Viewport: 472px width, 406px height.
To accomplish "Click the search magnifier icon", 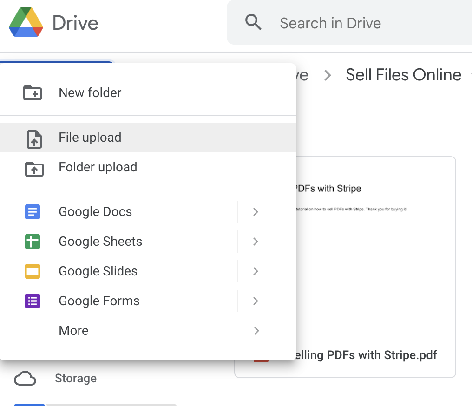I will tap(253, 22).
